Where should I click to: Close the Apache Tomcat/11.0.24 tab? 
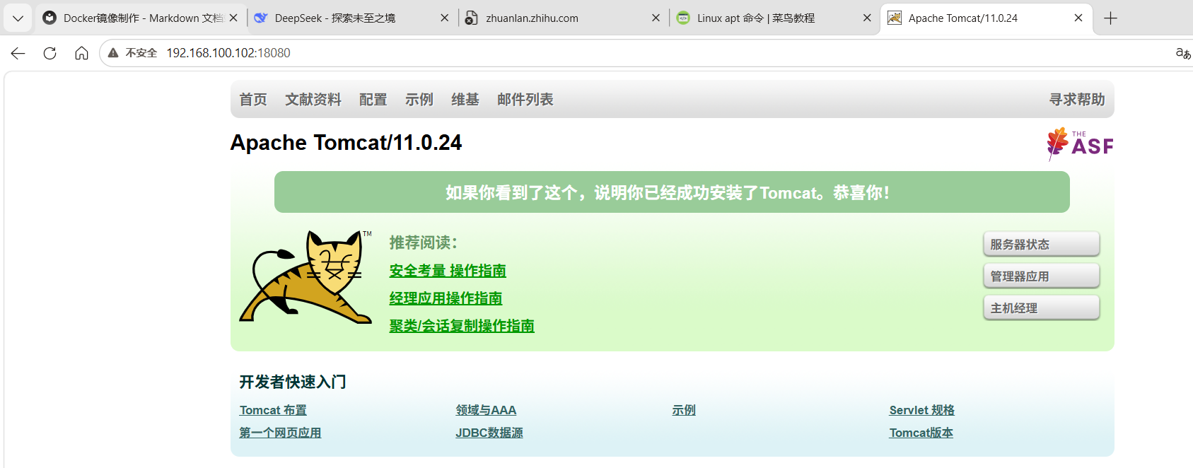tap(1078, 18)
